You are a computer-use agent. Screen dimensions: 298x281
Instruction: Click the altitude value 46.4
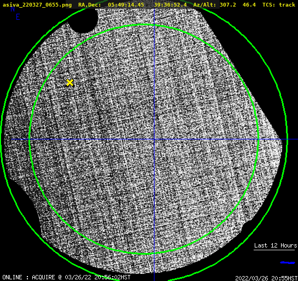tap(249, 4)
